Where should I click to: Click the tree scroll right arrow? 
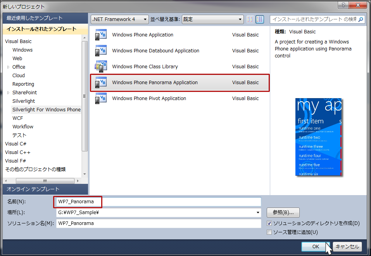click(x=78, y=181)
